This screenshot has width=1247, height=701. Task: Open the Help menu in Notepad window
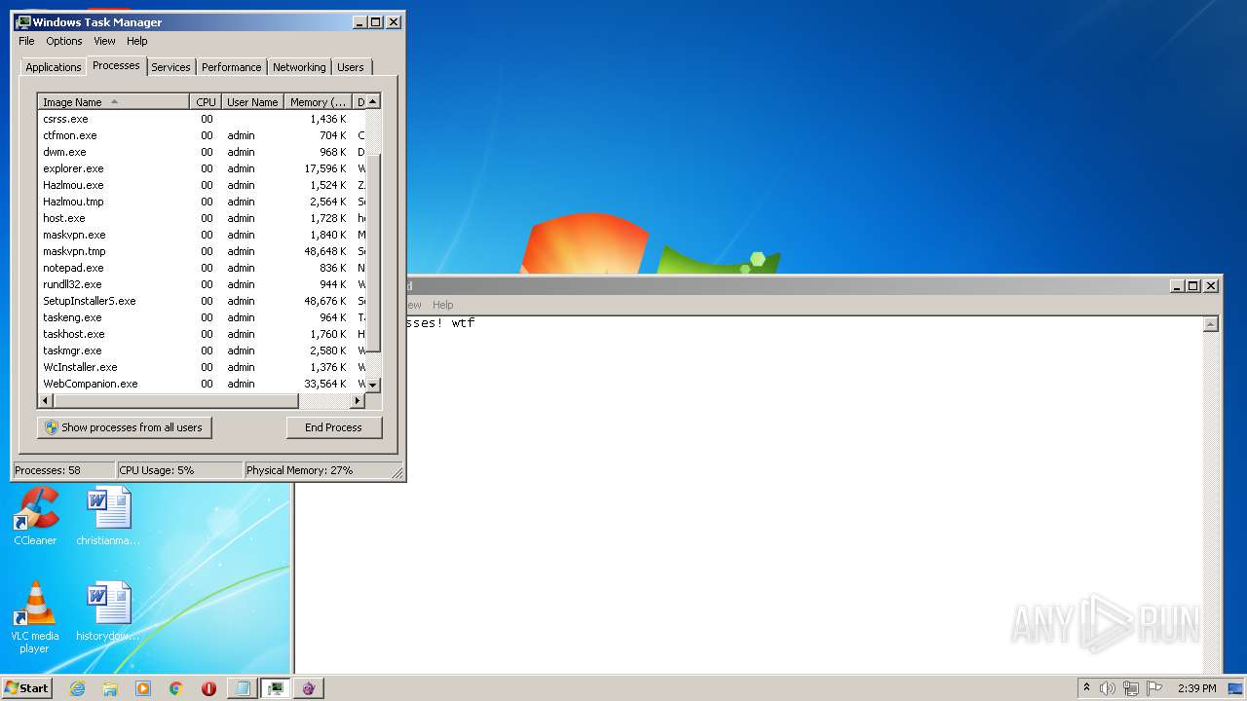[443, 305]
